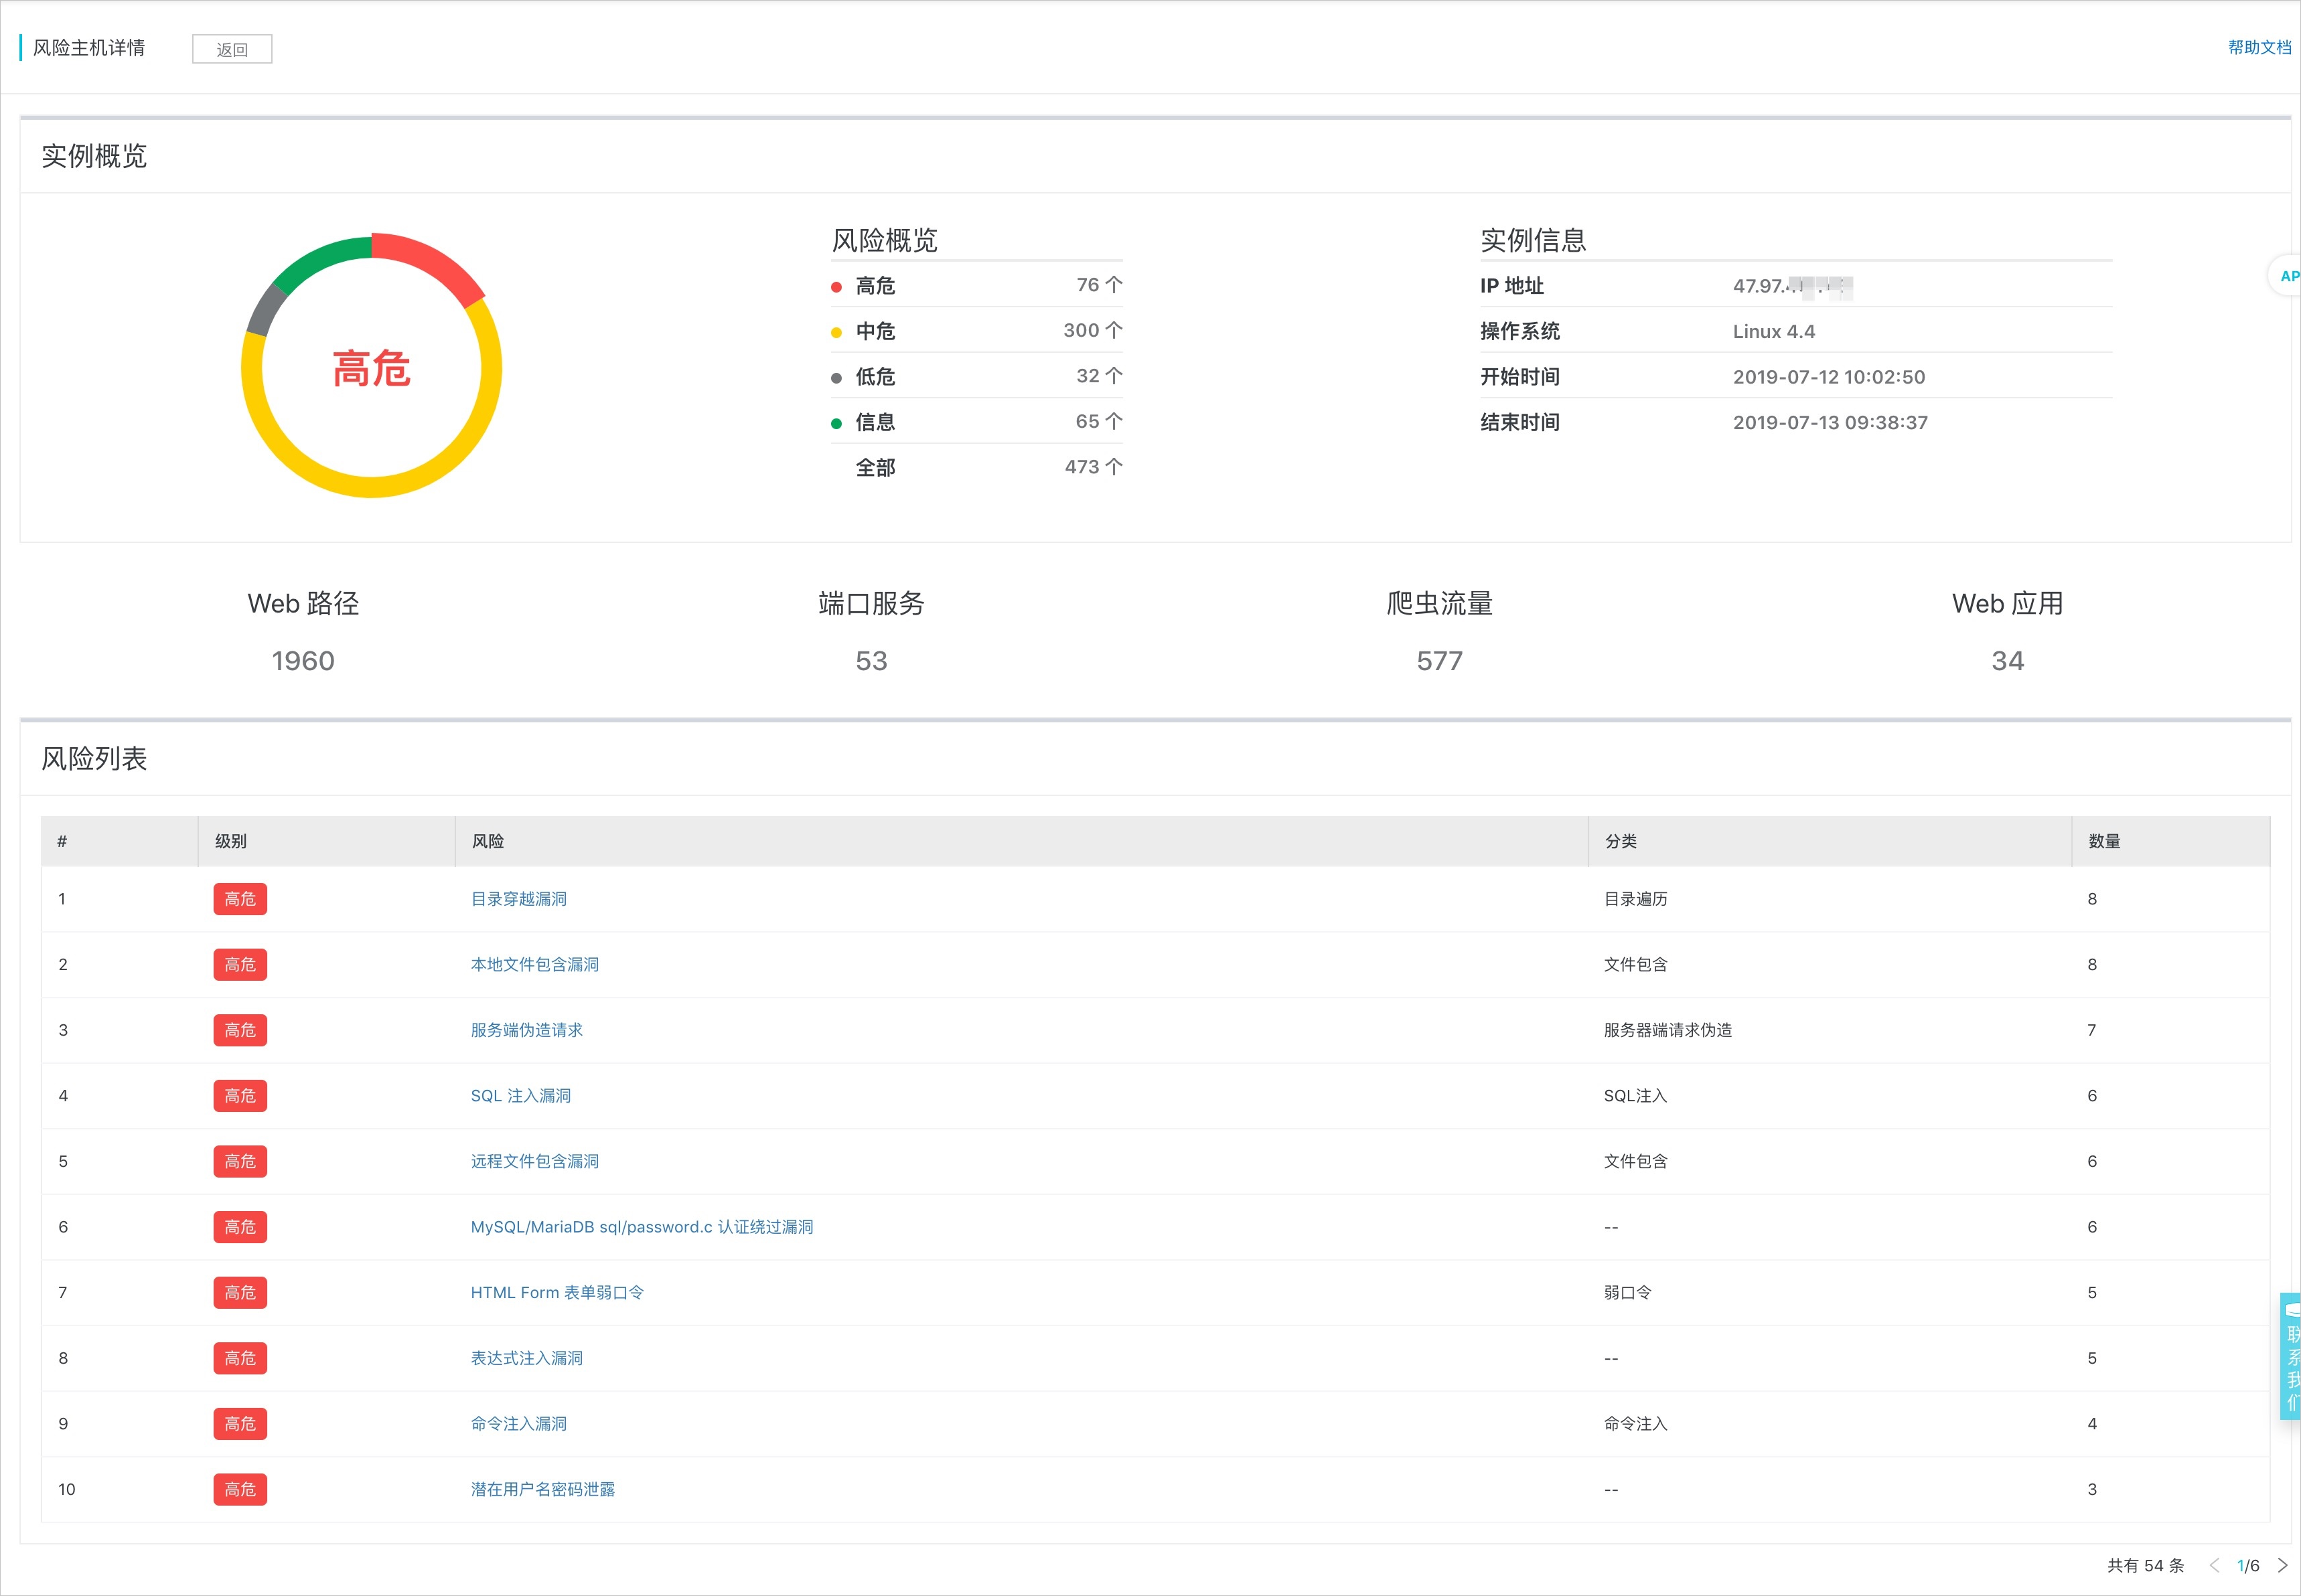Image resolution: width=2301 pixels, height=1596 pixels.
Task: Click the 本地文件包含漏洞 vulnerability link
Action: (x=530, y=963)
